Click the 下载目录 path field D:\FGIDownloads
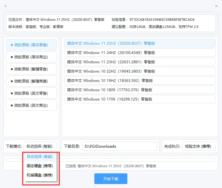Image resolution: width=222 pixels, height=188 pixels. coord(120,146)
